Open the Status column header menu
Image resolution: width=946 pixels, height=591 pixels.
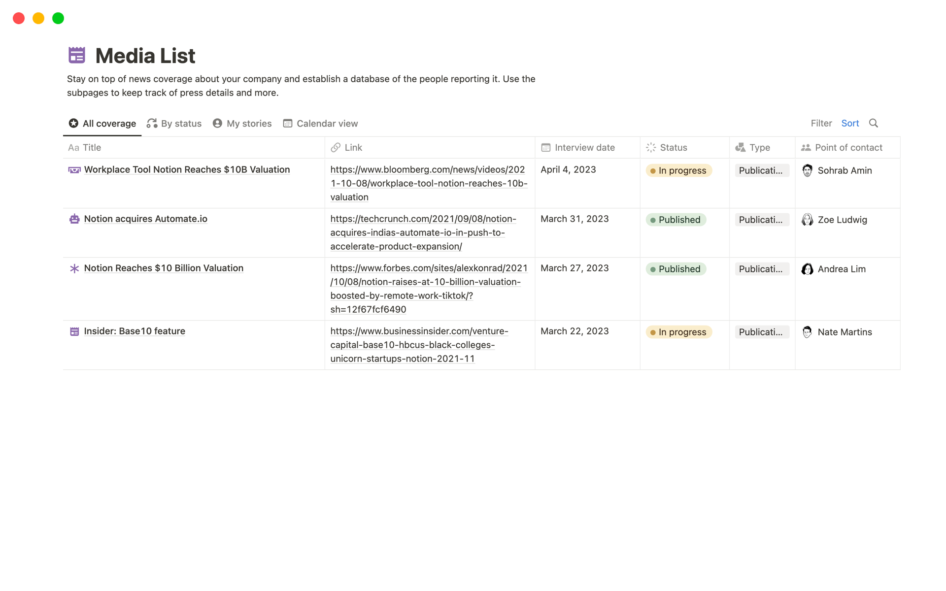[x=673, y=147]
